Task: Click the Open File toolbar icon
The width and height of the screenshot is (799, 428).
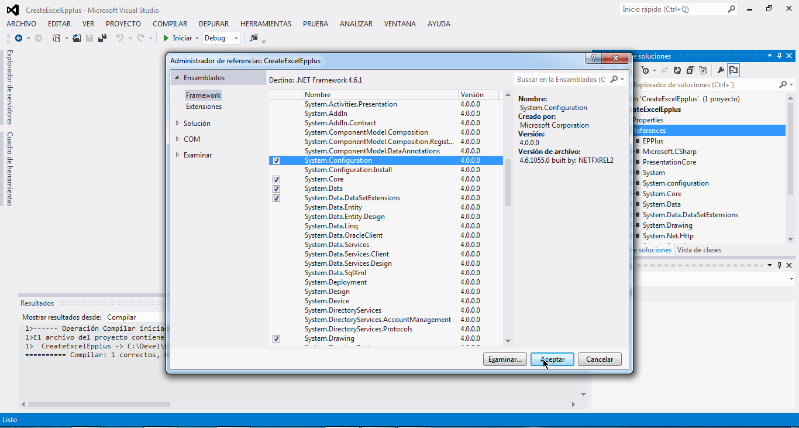Action: click(x=77, y=38)
